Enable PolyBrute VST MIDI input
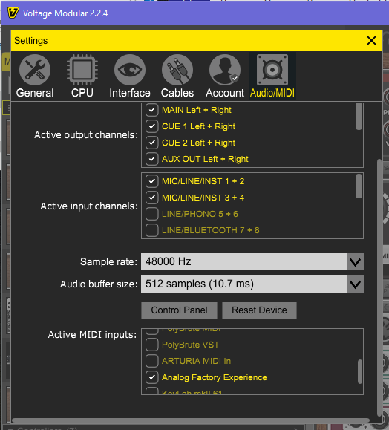The height and width of the screenshot is (430, 389). click(152, 345)
